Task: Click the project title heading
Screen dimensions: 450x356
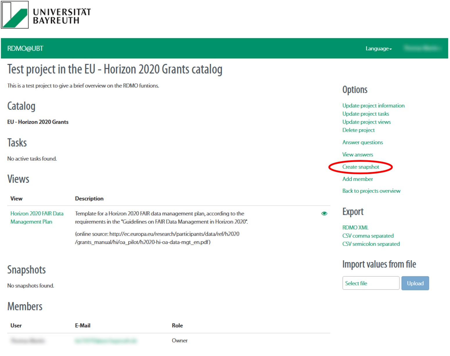Action: tap(115, 70)
